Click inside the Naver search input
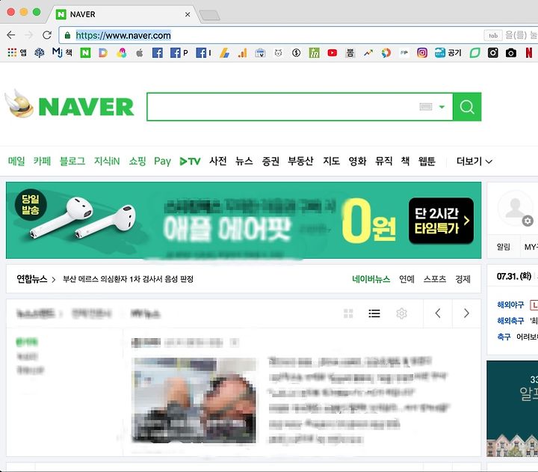Screen dimensions: 538x472 pos(282,107)
